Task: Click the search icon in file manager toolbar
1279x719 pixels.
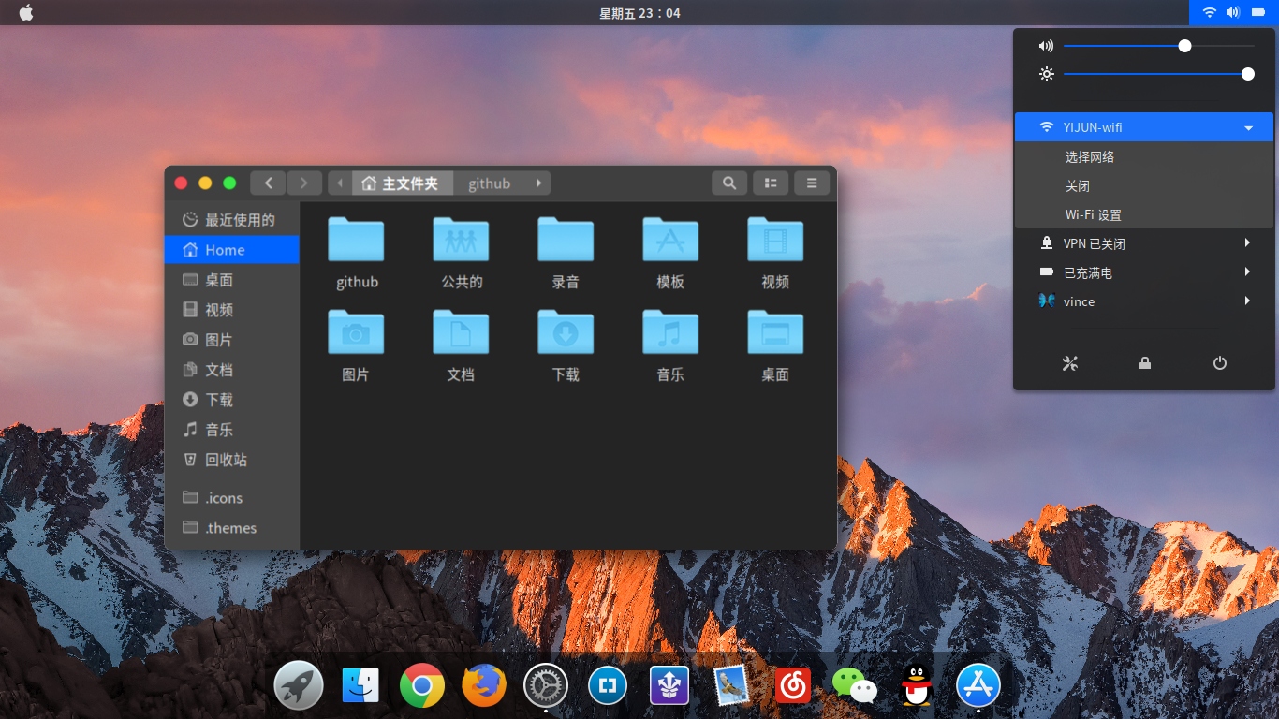Action: point(729,183)
